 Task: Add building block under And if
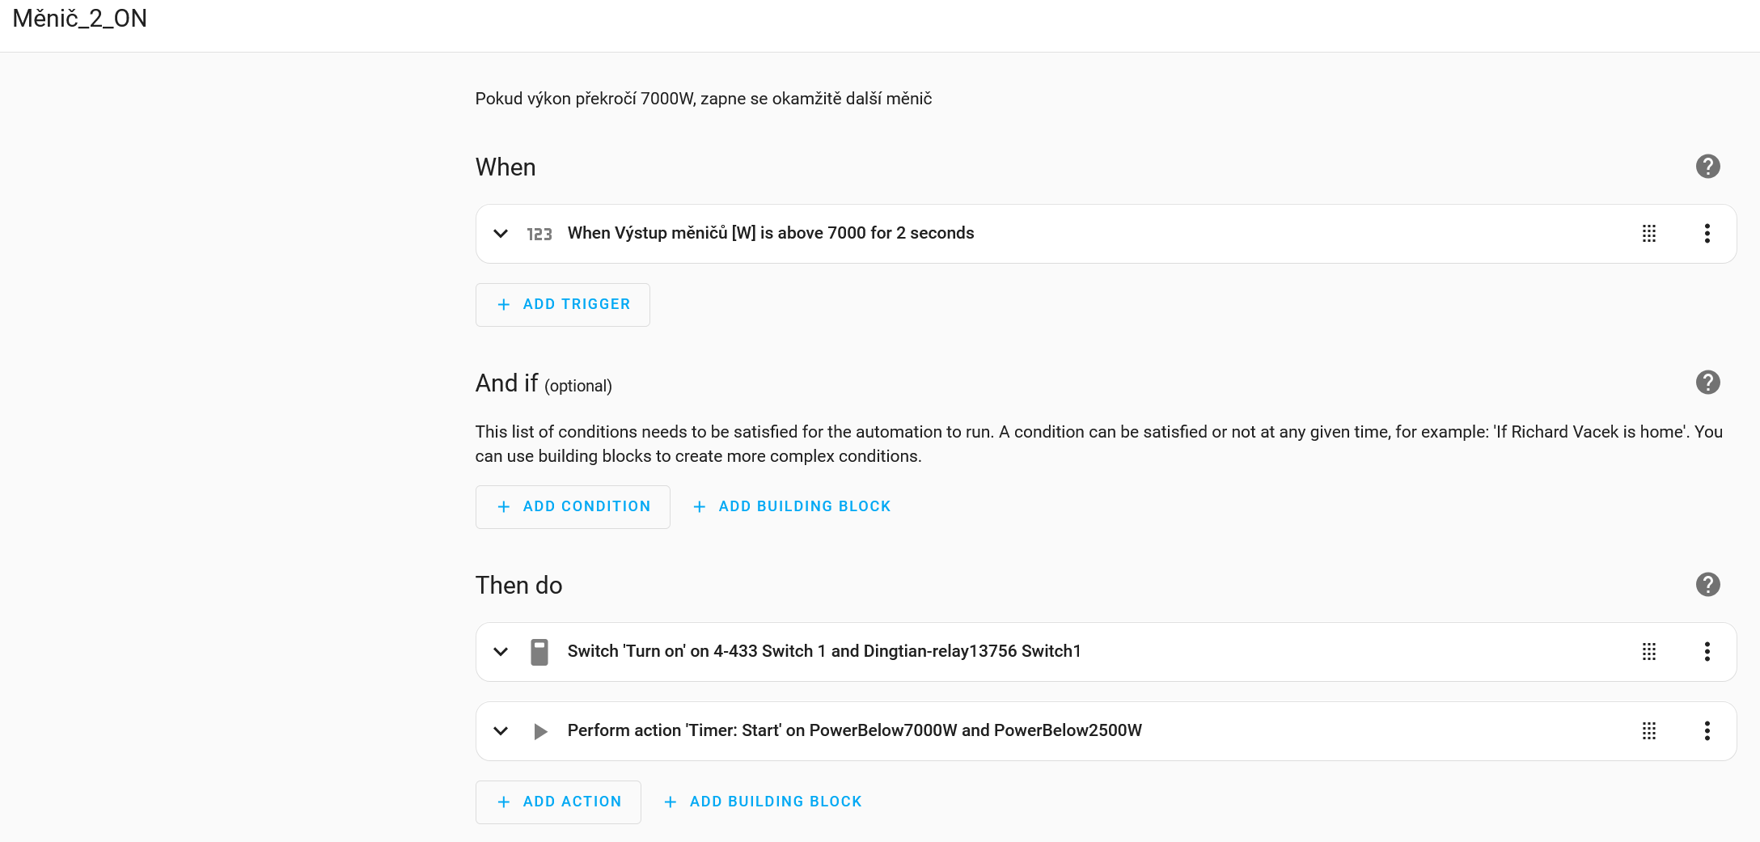point(792,507)
